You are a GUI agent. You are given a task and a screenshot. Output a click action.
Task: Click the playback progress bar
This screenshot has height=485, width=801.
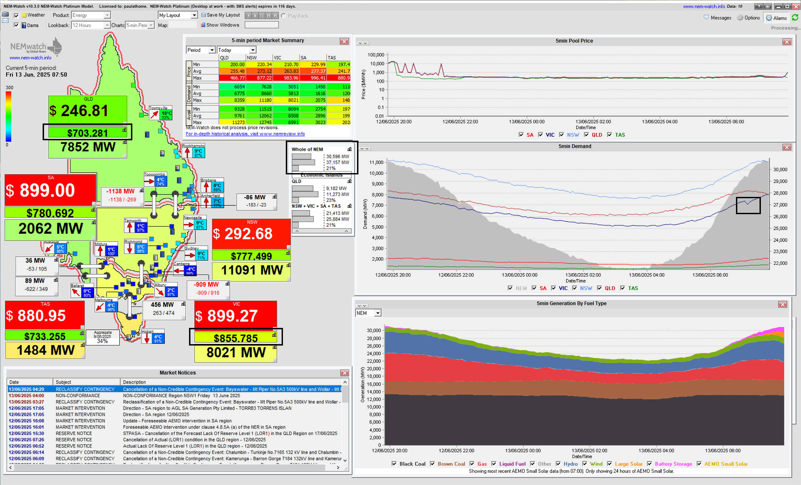pos(261,25)
